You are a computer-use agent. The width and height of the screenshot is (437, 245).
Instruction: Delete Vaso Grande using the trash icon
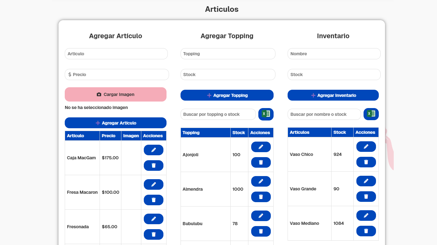click(366, 196)
